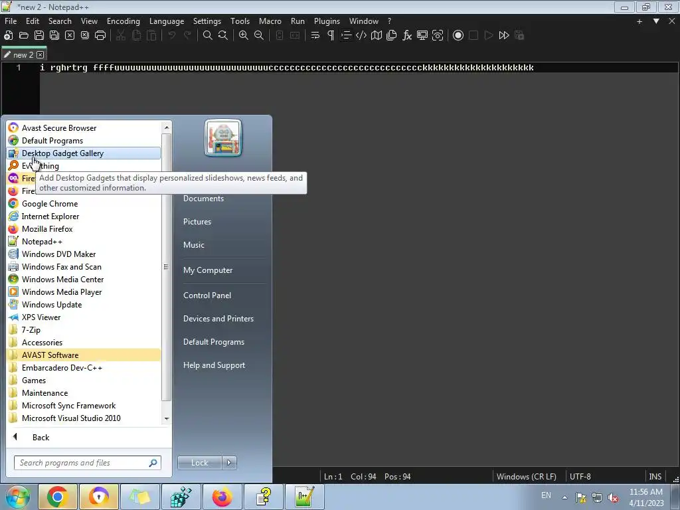Zoom in using the toolbar icon
680x510 pixels.
244,36
